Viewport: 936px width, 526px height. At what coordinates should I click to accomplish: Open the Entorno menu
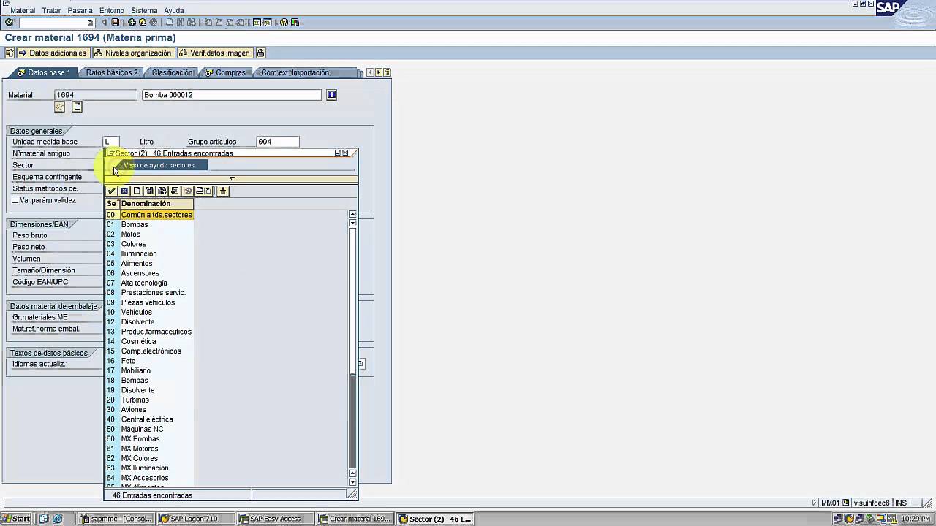[x=111, y=11]
